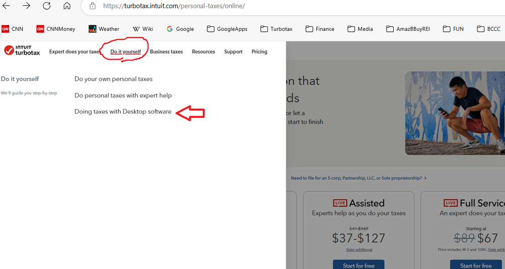Open the Google bookmark
Image resolution: width=505 pixels, height=269 pixels.
(x=180, y=29)
